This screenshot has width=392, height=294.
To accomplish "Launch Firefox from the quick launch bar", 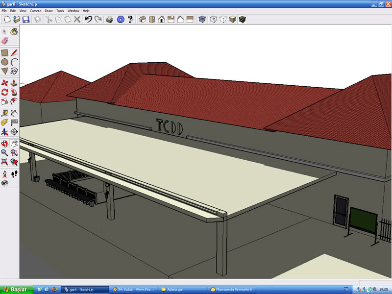I will [x=54, y=290].
